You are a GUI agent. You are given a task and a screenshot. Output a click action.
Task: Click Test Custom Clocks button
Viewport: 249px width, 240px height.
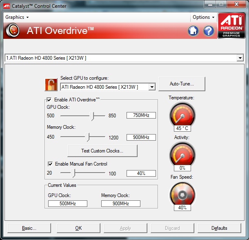[102, 151]
